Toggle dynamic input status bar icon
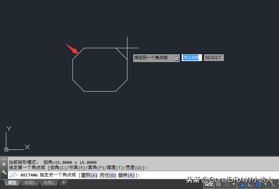This screenshot has height=189, width=279. pyautogui.click(x=241, y=184)
